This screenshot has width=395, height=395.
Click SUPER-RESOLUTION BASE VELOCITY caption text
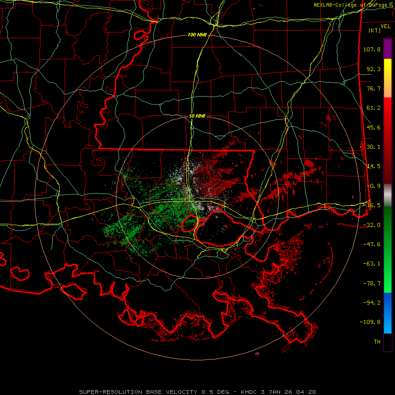tap(138, 392)
